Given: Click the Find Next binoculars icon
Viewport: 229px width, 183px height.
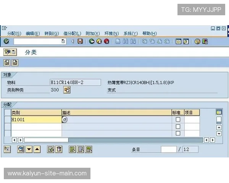Looking at the screenshot, I should [x=133, y=42].
